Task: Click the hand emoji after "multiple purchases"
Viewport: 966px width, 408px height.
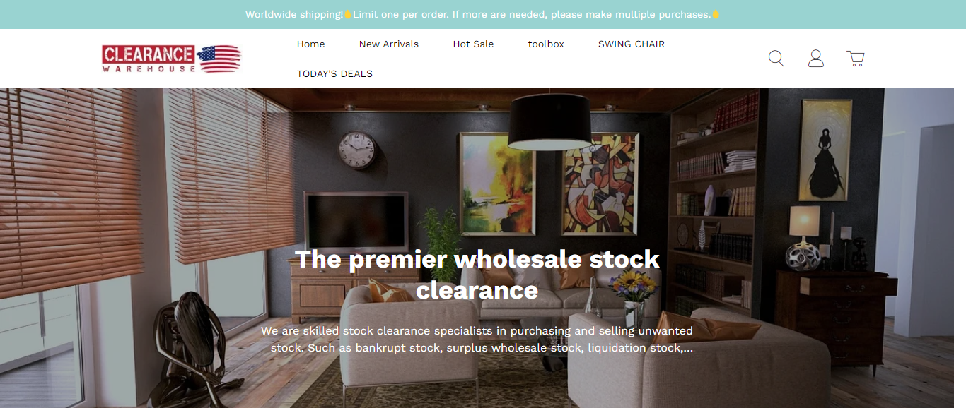Action: click(x=716, y=14)
